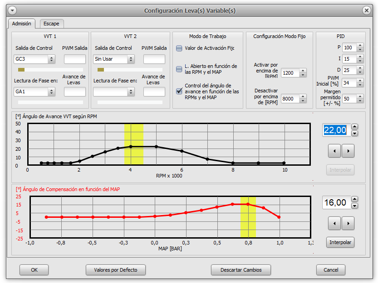This screenshot has height=283, width=378.
Task: Click VVT 1 Avance de Levas field
Action: tap(75, 91)
